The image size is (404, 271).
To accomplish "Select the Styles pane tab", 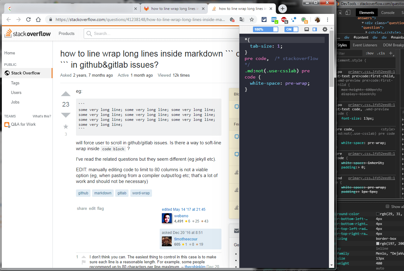I will [x=342, y=45].
